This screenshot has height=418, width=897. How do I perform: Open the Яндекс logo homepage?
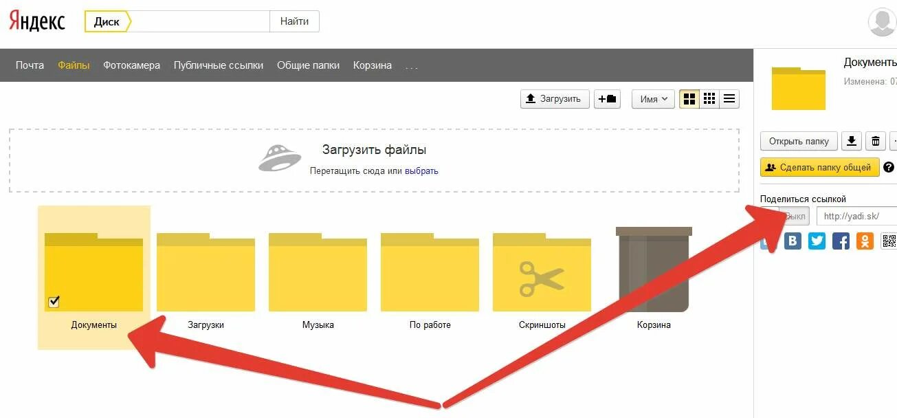tap(37, 21)
